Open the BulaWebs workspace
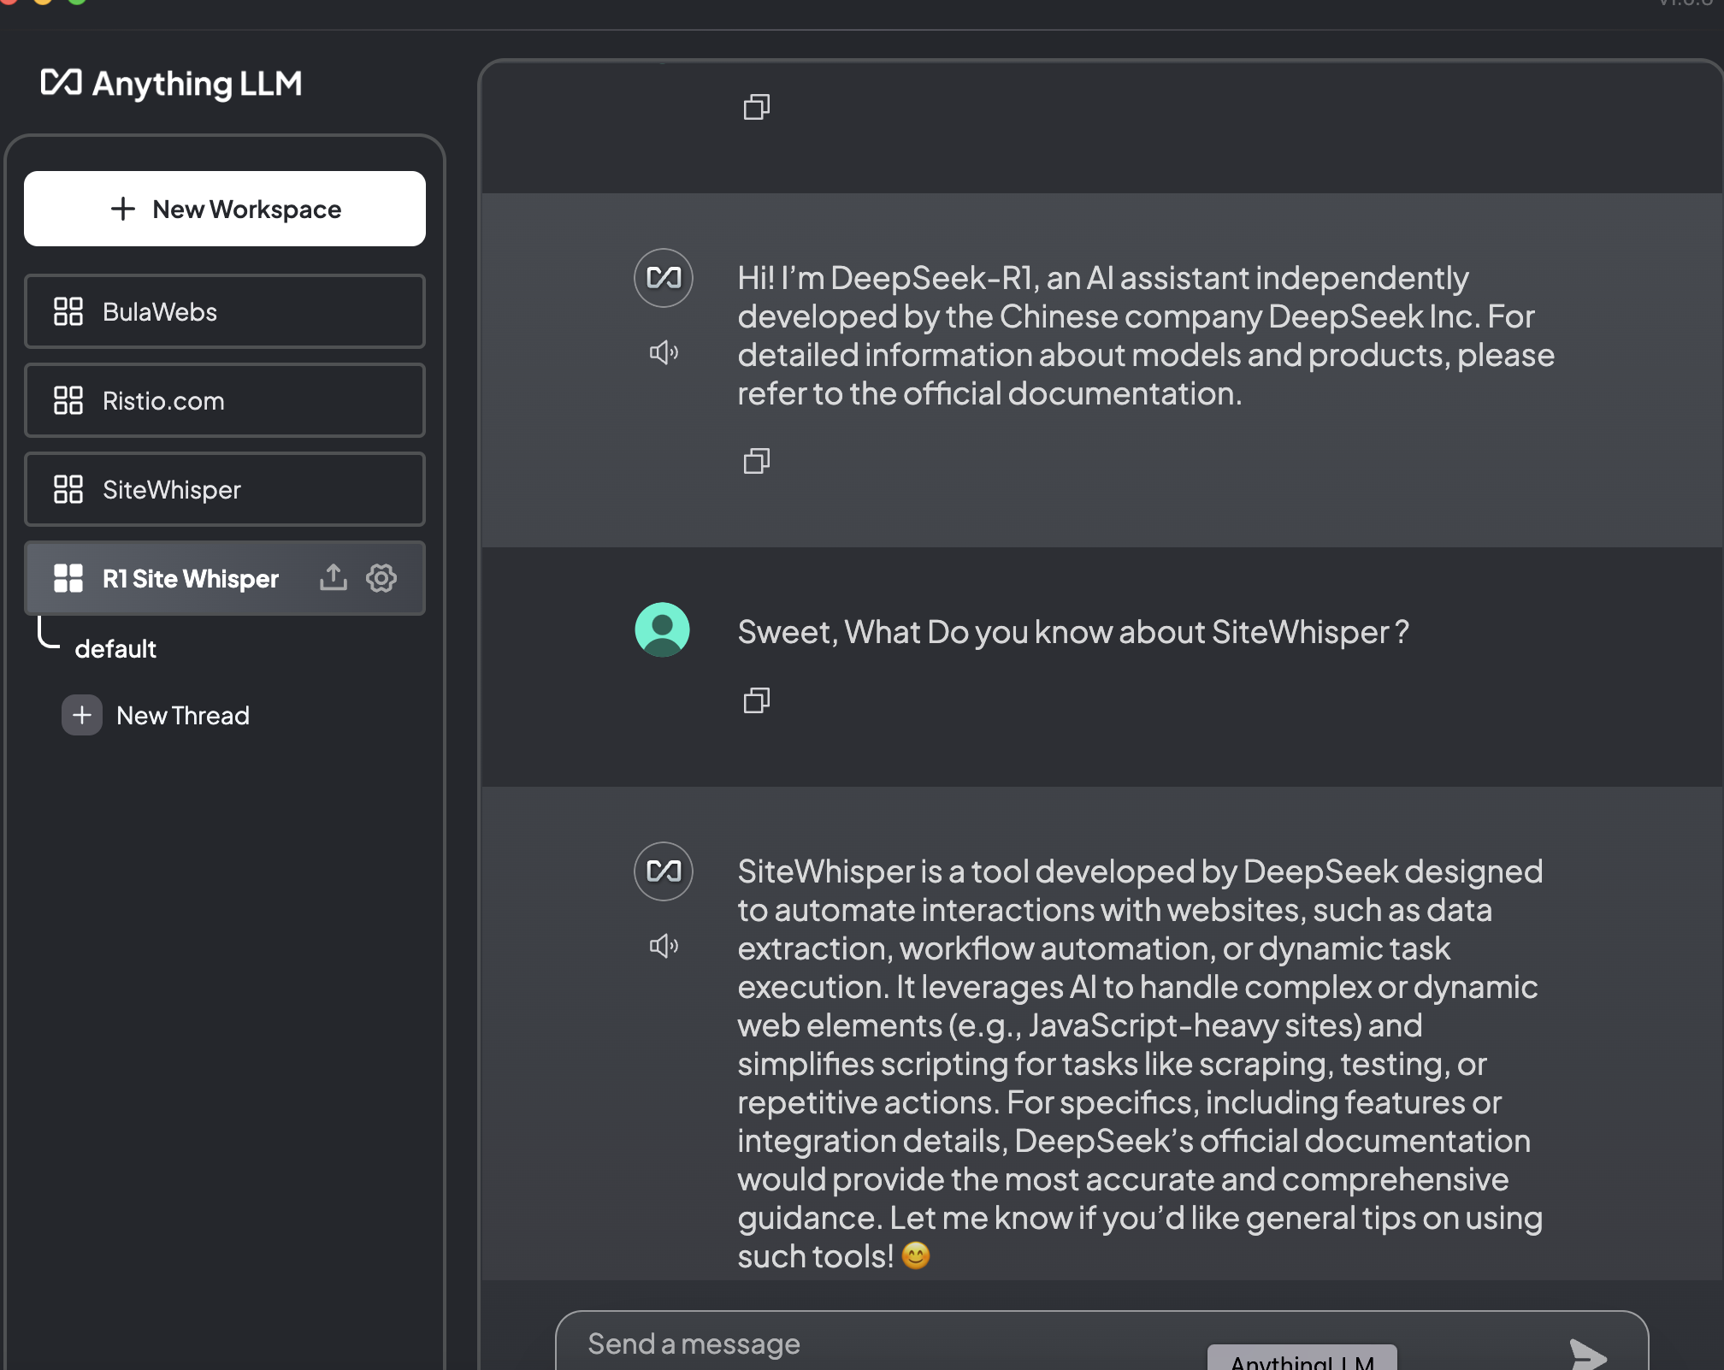This screenshot has height=1370, width=1724. pos(225,311)
